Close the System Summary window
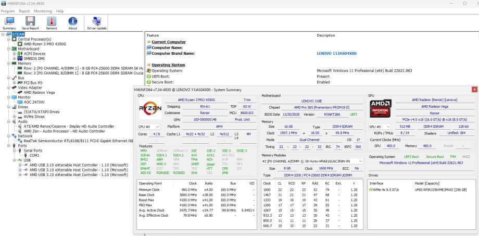The width and height of the screenshot is (479, 236). click(x=474, y=90)
